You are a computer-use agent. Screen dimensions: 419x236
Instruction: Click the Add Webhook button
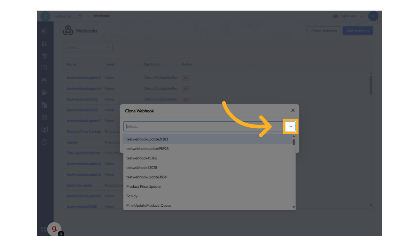pos(358,31)
